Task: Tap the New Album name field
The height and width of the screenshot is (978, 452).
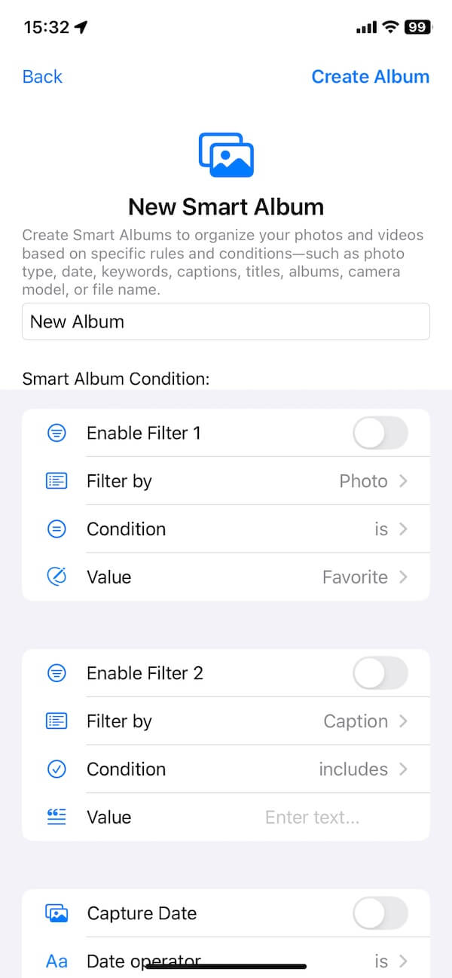Action: 226,321
